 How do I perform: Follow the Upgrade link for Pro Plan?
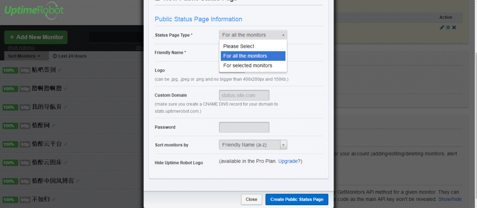288,161
